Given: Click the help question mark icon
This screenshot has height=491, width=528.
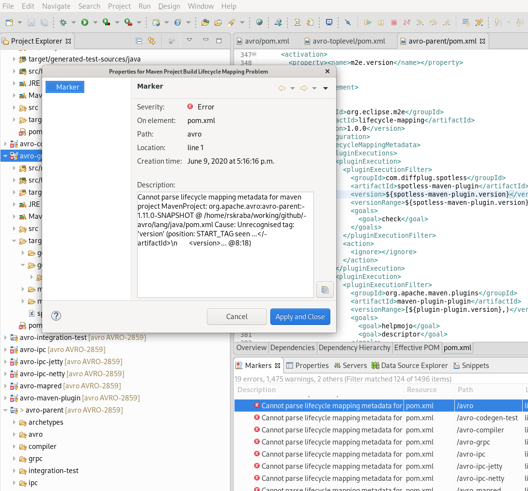Looking at the screenshot, I should (56, 316).
